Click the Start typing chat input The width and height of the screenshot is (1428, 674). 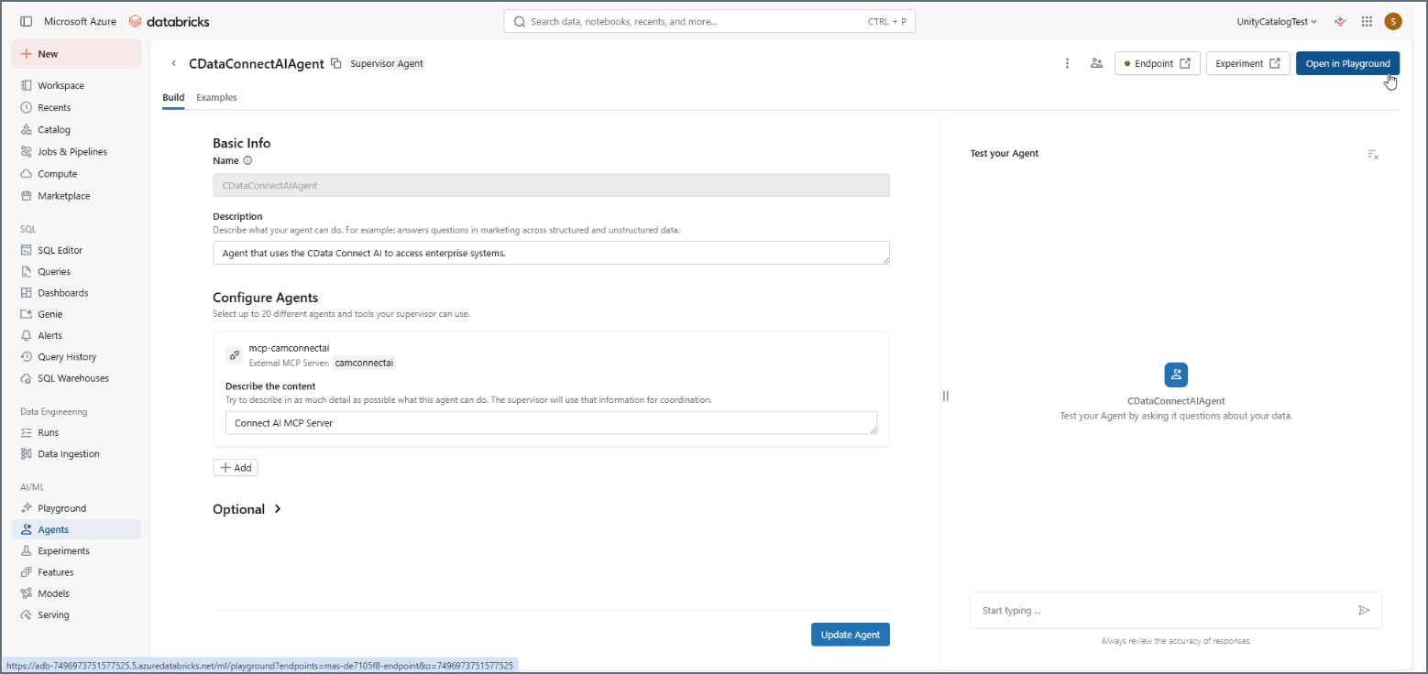(x=1176, y=610)
